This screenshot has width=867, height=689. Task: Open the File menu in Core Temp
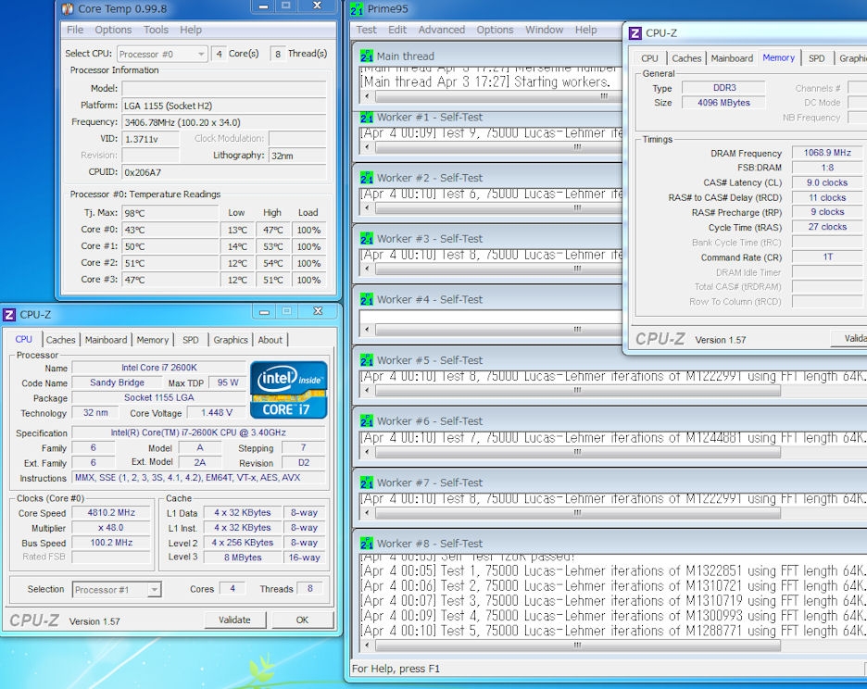coord(75,30)
